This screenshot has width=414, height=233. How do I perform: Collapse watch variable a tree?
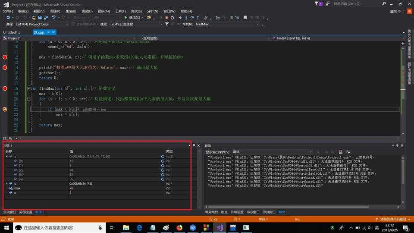(x=6, y=156)
